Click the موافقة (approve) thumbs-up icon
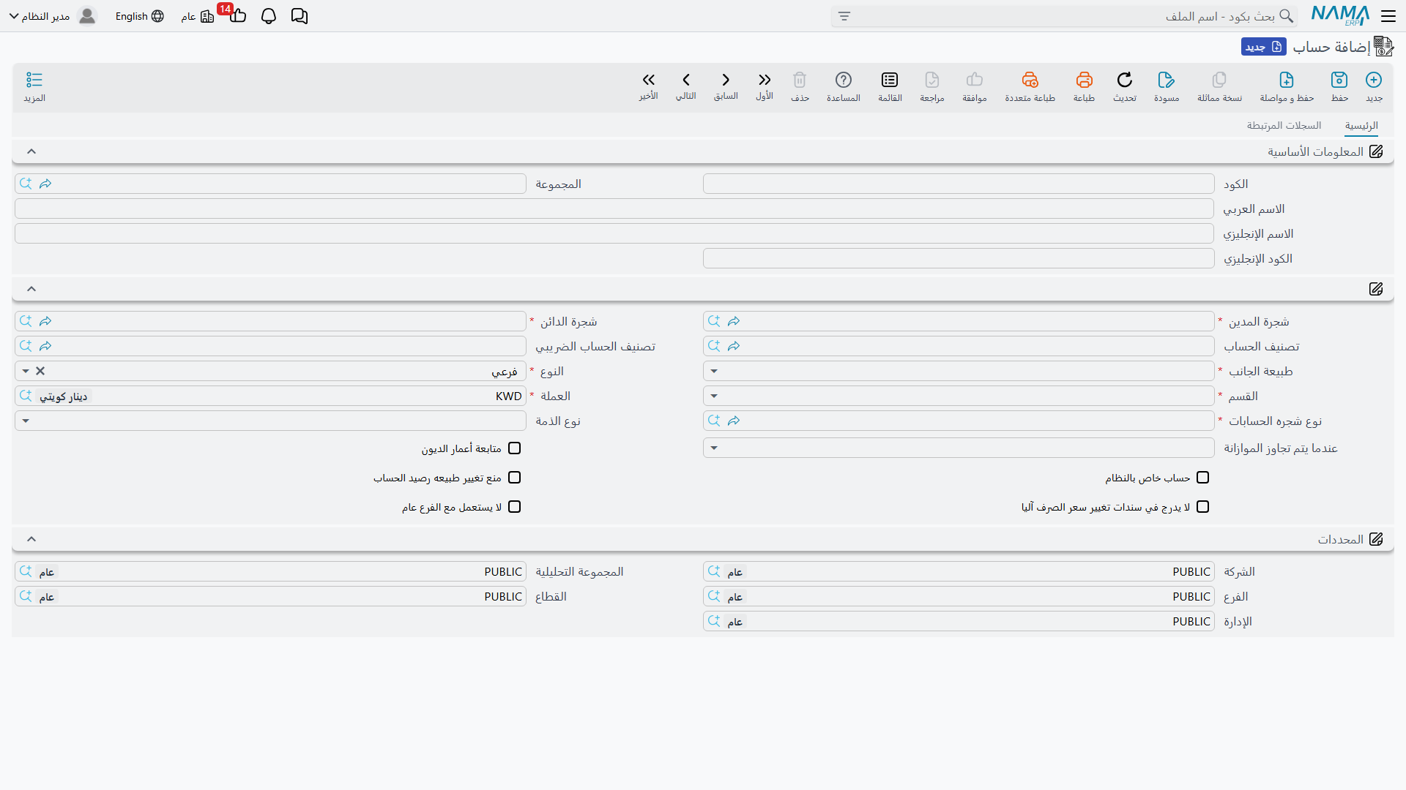This screenshot has height=790, width=1406. (x=975, y=80)
